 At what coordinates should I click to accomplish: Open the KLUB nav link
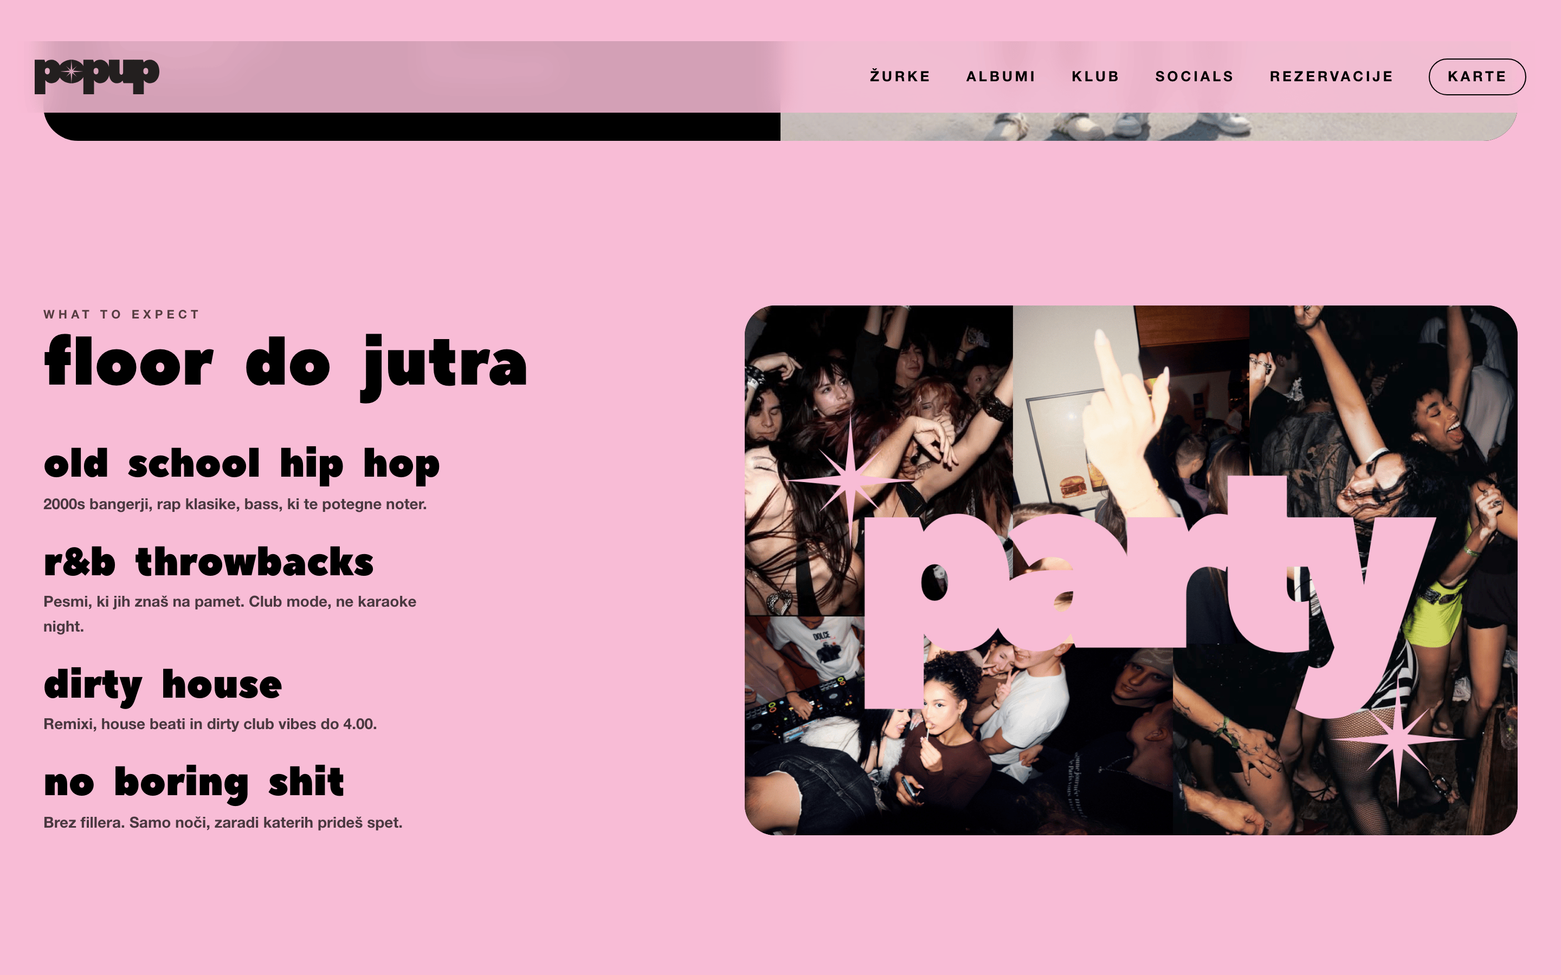(1095, 76)
